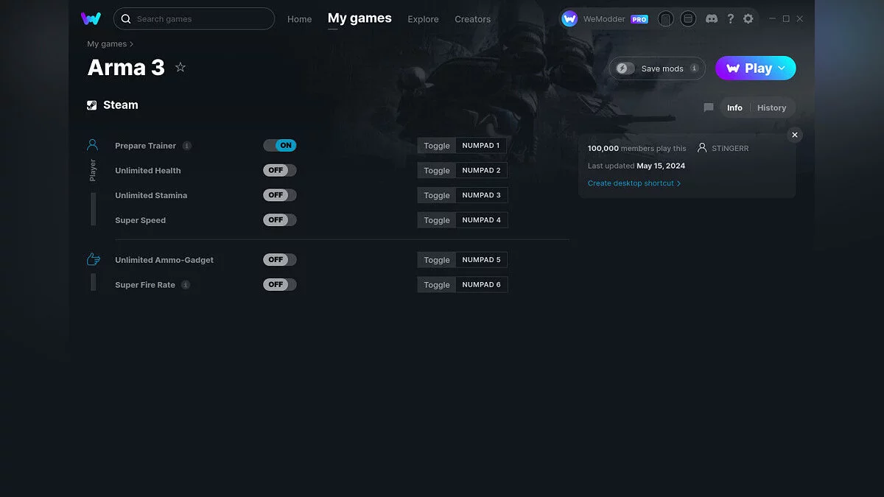The height and width of the screenshot is (497, 884).
Task: Open the help question mark icon
Action: coord(730,19)
